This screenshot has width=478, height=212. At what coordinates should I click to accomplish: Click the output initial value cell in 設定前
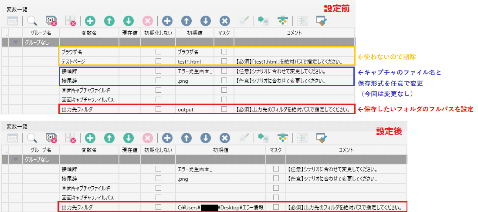click(x=195, y=109)
